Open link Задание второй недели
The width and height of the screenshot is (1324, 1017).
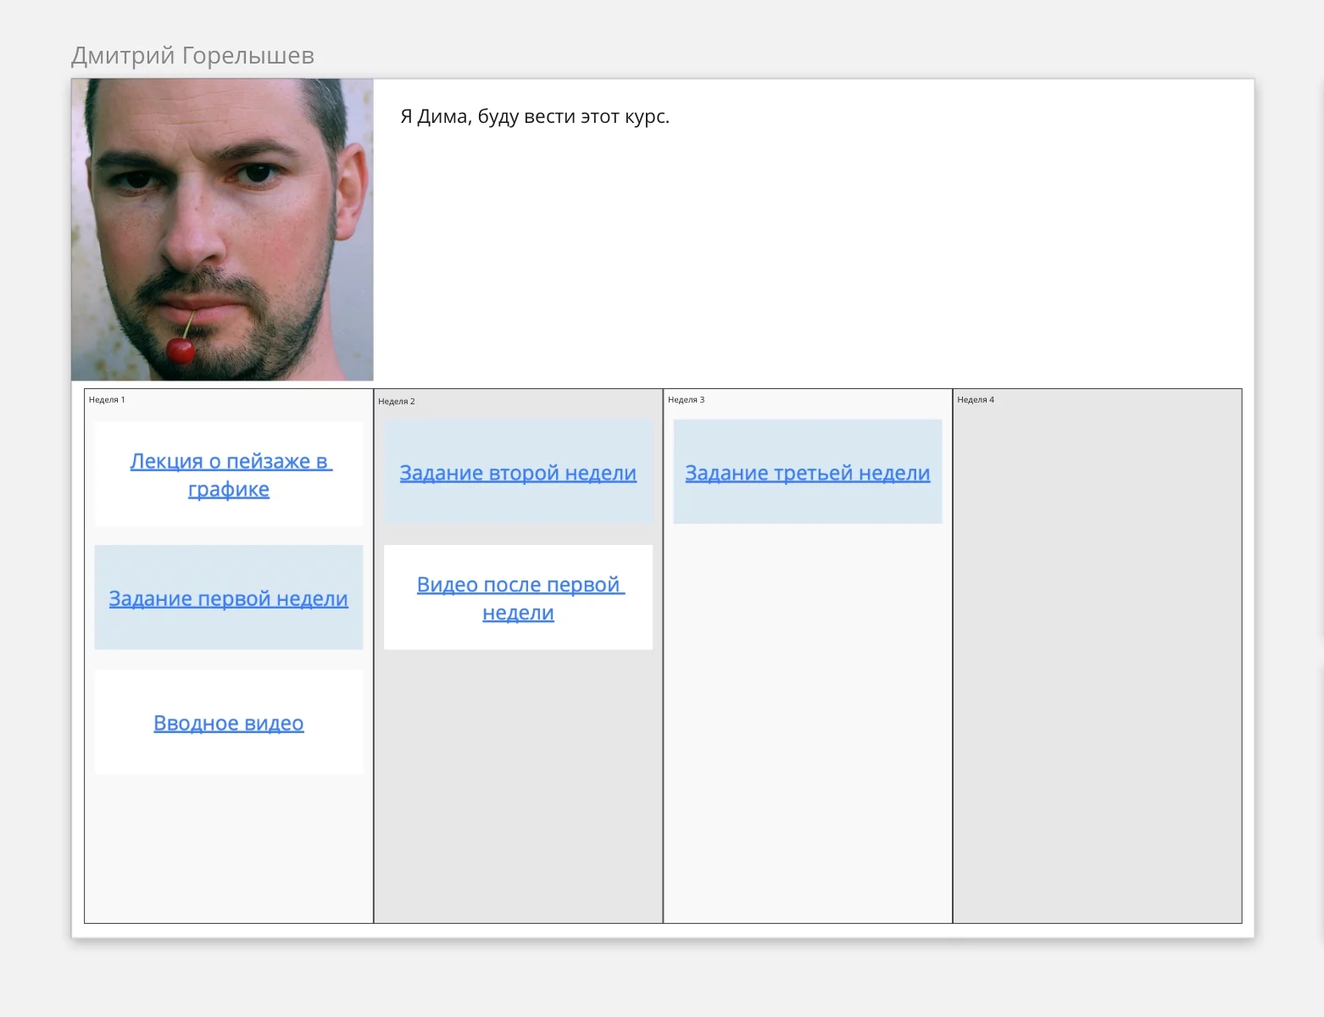[518, 473]
